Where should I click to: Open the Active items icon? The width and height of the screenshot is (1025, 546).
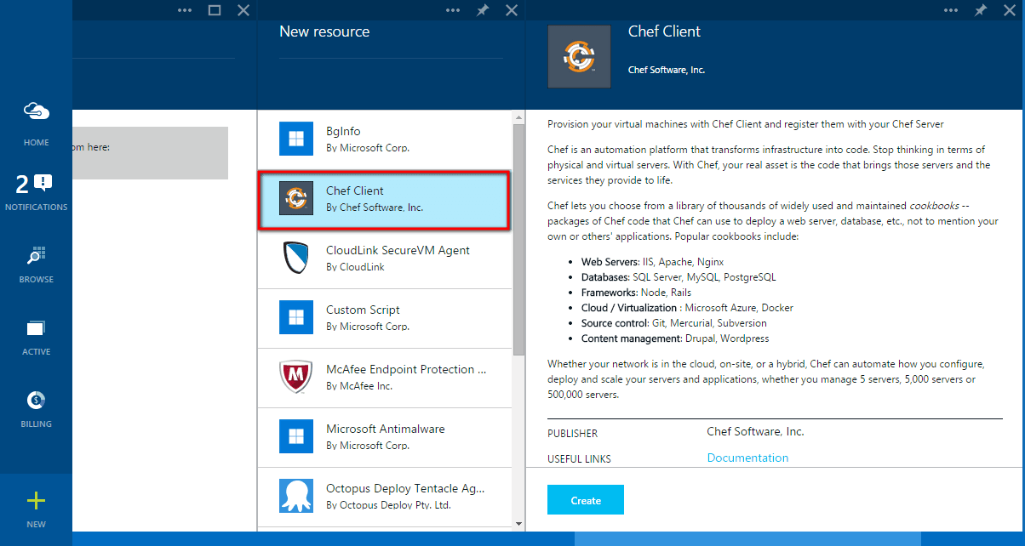pos(36,328)
